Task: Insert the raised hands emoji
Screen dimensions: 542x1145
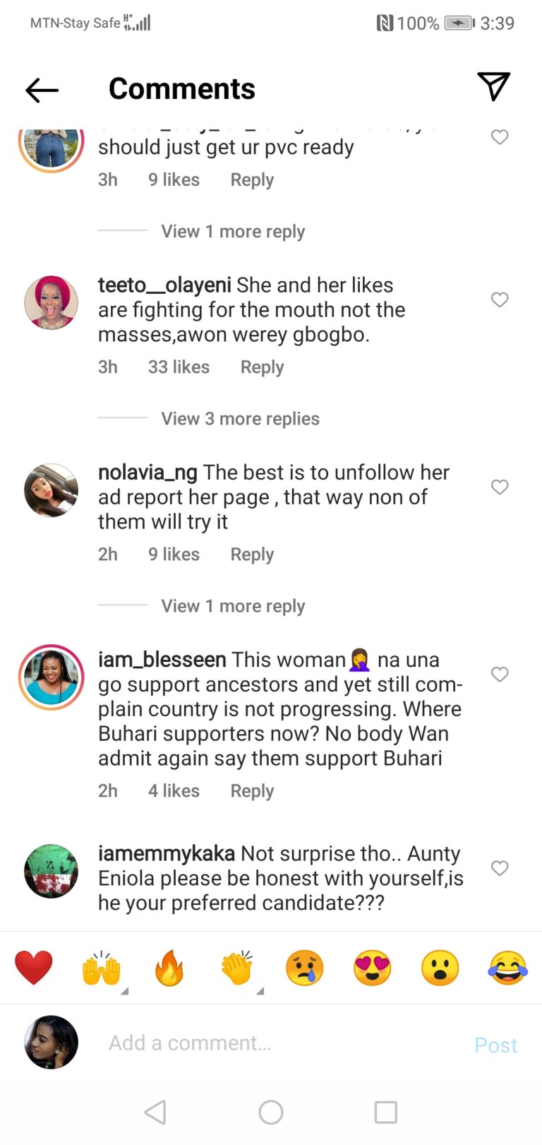Action: (x=102, y=968)
